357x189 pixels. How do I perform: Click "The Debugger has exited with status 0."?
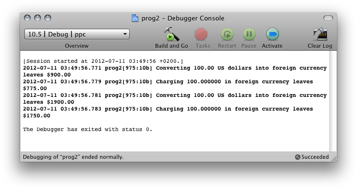tap(88, 130)
